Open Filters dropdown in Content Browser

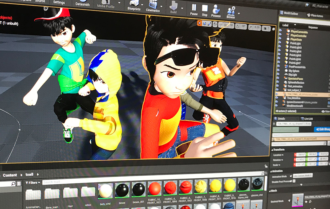pos(33,183)
